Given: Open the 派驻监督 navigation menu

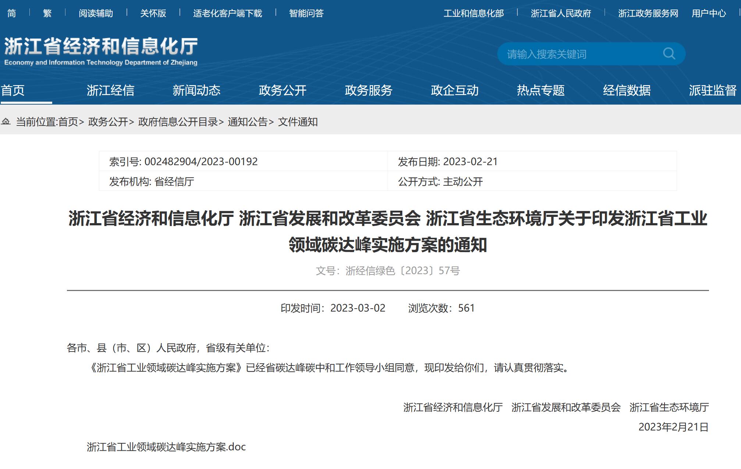Looking at the screenshot, I should 713,90.
